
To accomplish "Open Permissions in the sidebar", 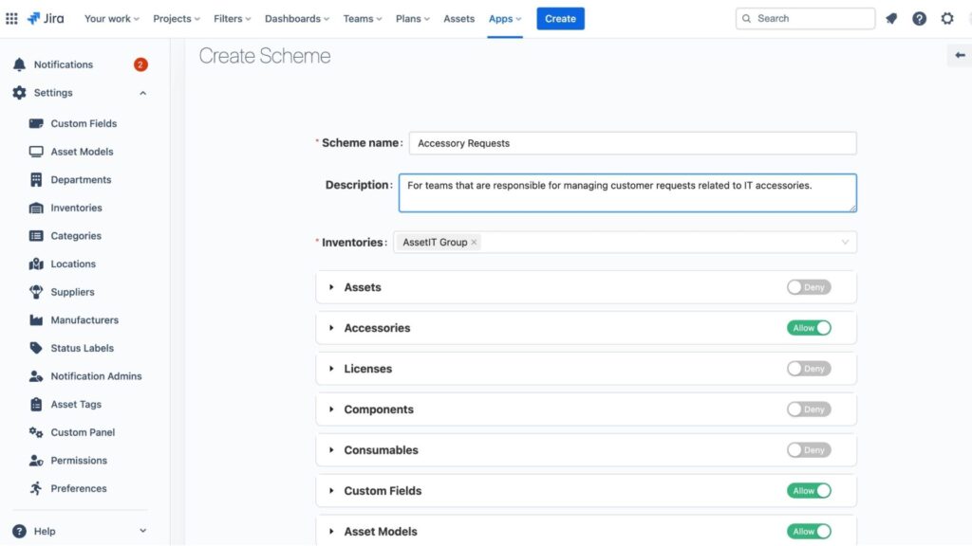I will (x=79, y=461).
